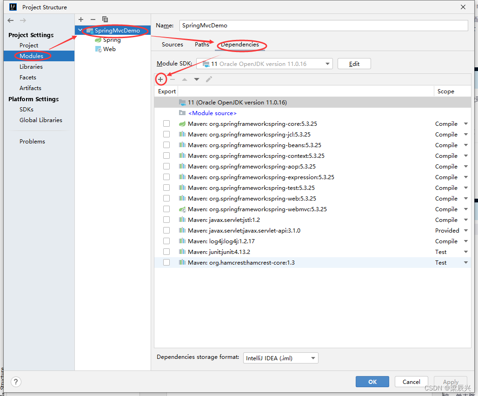Open scope dropdown for spring-core
The image size is (478, 396).
point(466,124)
